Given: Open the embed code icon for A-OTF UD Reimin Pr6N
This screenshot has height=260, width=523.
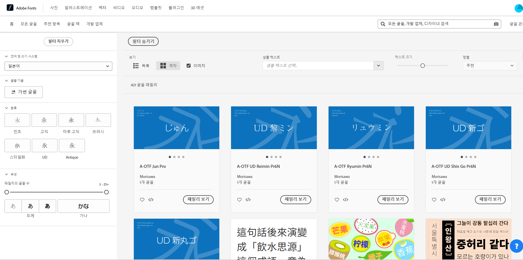Looking at the screenshot, I should [248, 199].
